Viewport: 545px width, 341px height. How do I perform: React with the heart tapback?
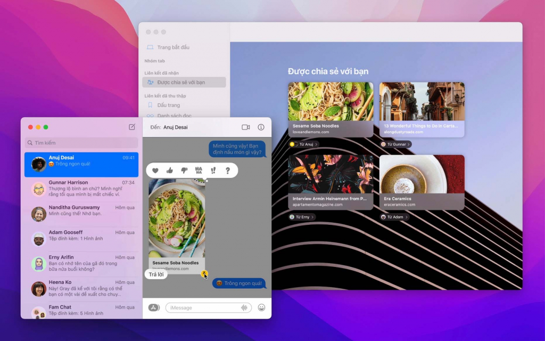point(155,170)
